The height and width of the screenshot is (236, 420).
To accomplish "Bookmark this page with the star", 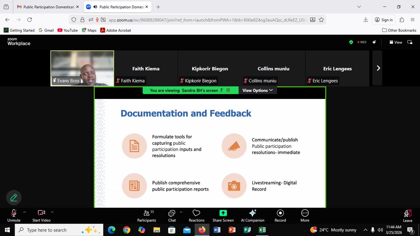I will (321, 20).
